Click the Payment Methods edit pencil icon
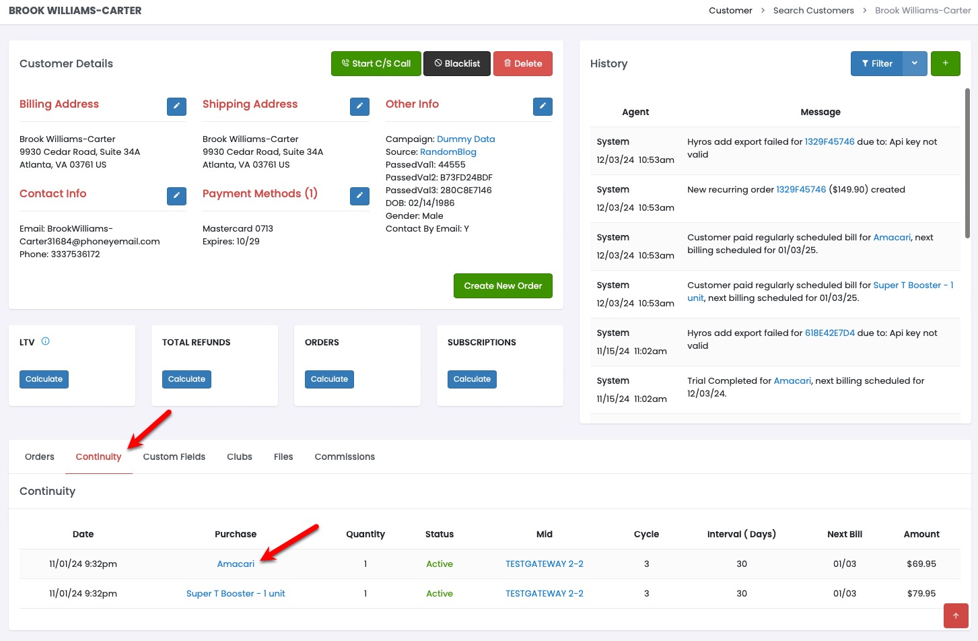The image size is (978, 641). click(359, 196)
